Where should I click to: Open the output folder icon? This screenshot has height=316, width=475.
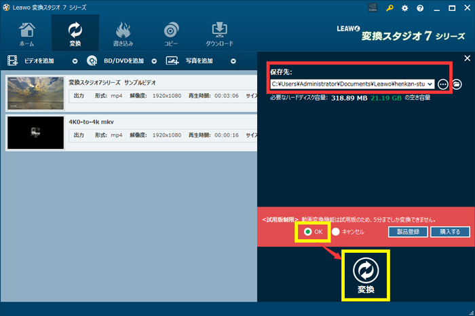click(457, 84)
